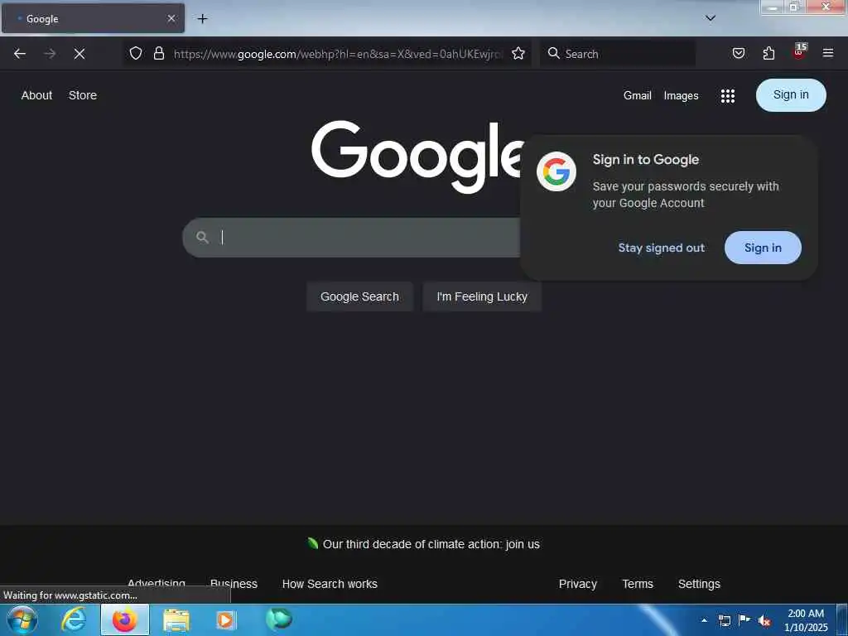Open the Windows Start menu

(22, 619)
